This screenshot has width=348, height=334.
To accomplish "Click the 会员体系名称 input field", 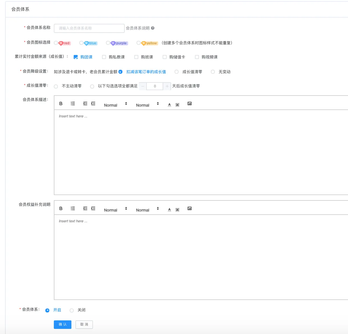I will [89, 28].
